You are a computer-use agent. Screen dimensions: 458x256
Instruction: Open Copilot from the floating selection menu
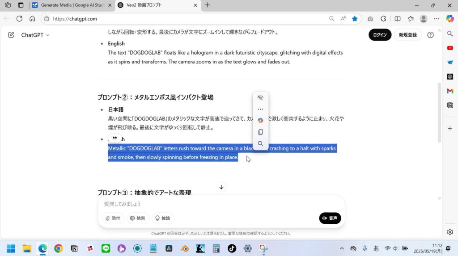click(x=260, y=121)
